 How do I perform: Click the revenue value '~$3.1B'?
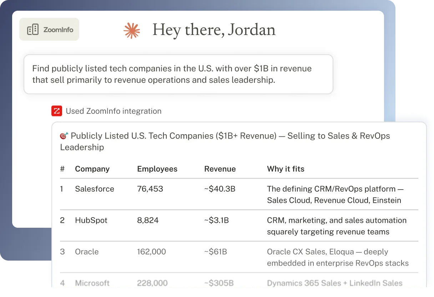coord(217,220)
